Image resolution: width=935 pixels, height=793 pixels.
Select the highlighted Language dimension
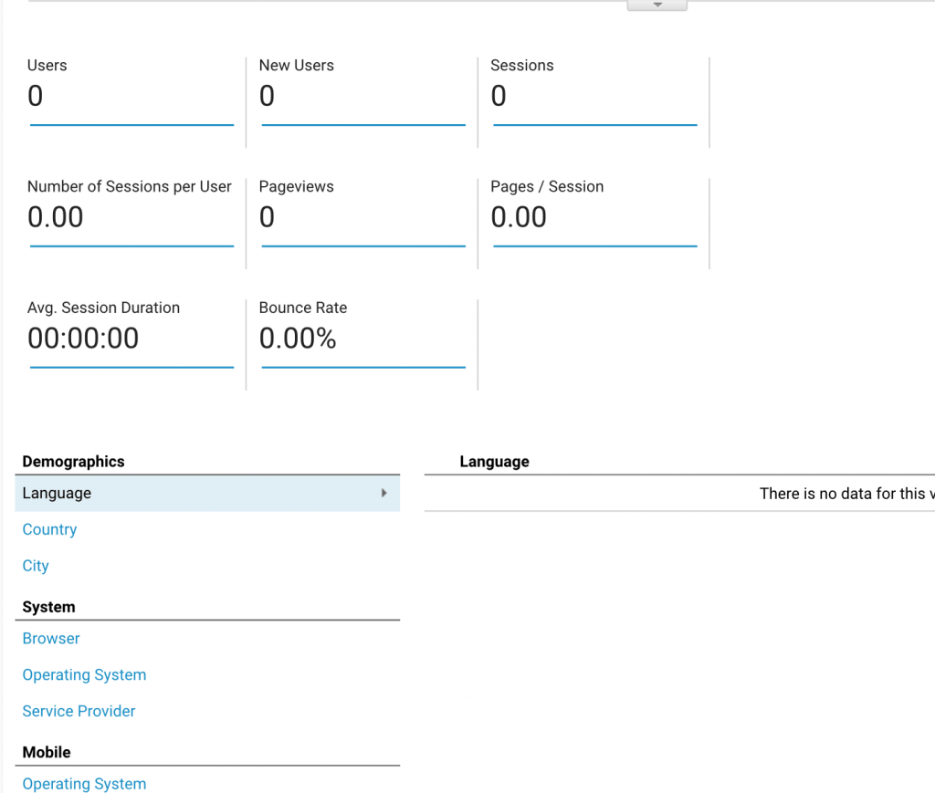pos(57,493)
